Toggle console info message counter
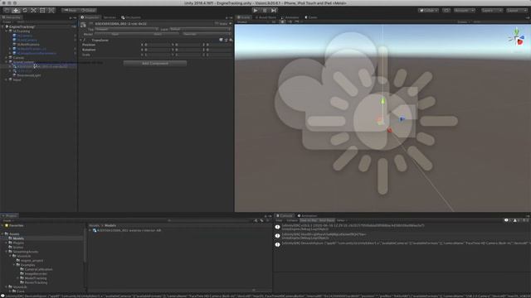Image resolution: width=531 pixels, height=298 pixels. click(508, 220)
